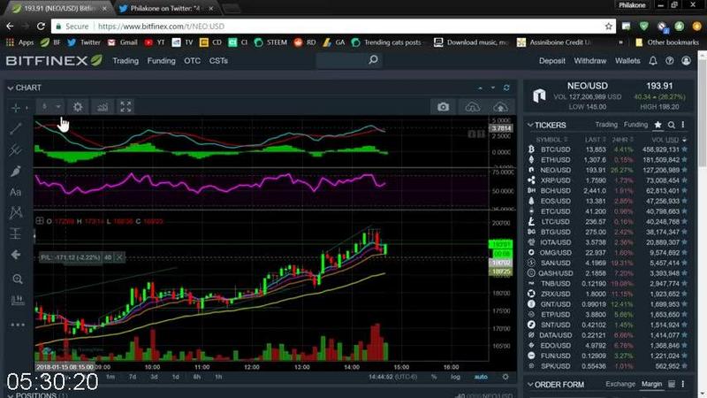Collapse the ORDER FORM panel
This screenshot has height=398, width=707.
[x=530, y=385]
